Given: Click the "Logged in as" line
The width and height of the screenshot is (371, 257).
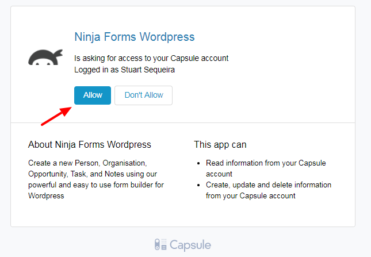Looking at the screenshot, I should coord(95,70).
